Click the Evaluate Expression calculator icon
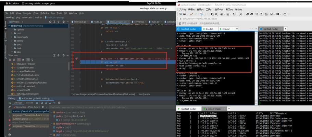This screenshot has height=137, width=312. 59,103
